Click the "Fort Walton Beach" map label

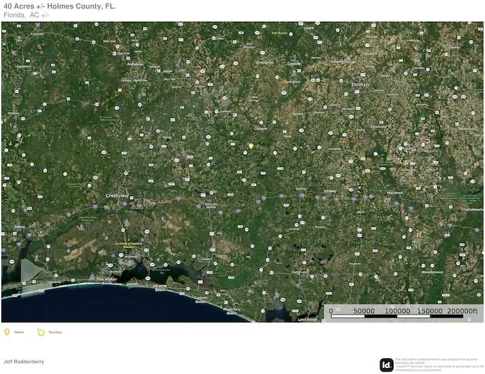(x=107, y=281)
